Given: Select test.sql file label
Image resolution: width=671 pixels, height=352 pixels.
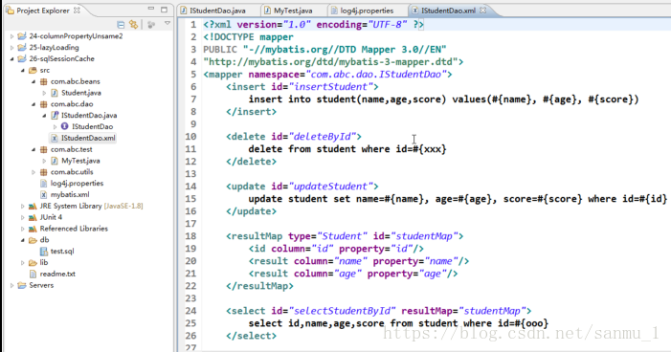Looking at the screenshot, I should click(x=62, y=251).
